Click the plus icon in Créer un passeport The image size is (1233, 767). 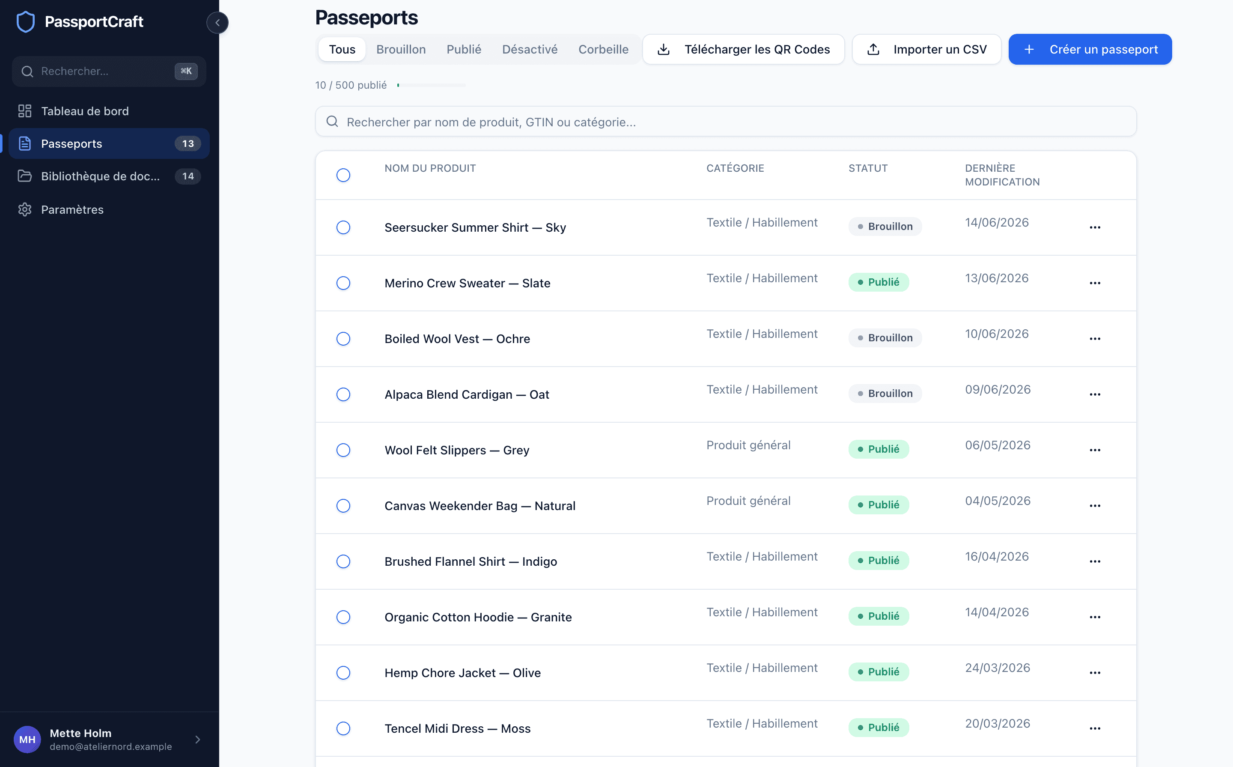coord(1029,49)
